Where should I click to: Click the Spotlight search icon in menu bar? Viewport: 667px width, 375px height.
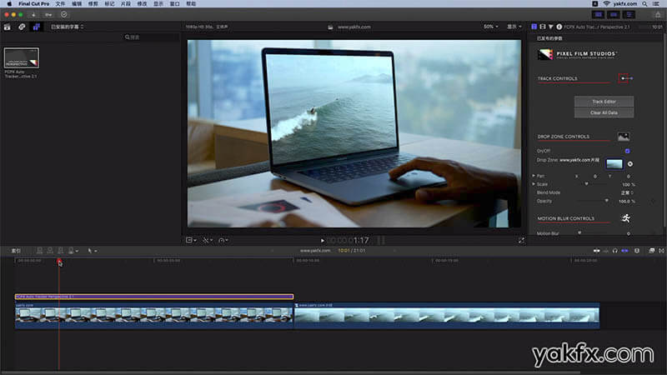pos(644,4)
